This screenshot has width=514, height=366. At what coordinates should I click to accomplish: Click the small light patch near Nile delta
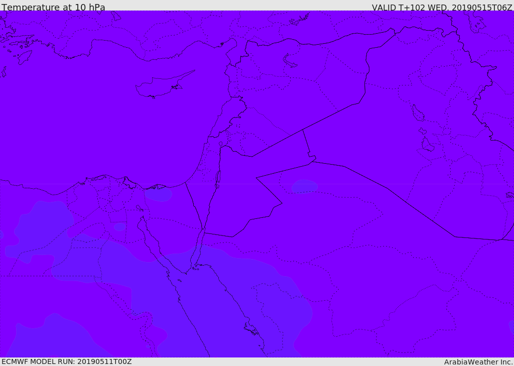pyautogui.click(x=158, y=193)
